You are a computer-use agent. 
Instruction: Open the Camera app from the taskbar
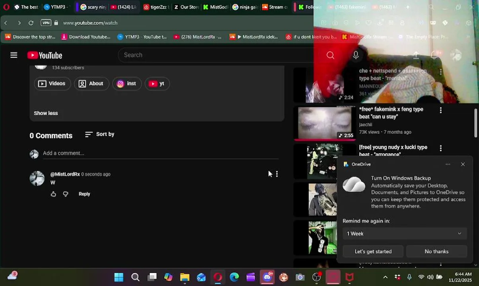300,277
